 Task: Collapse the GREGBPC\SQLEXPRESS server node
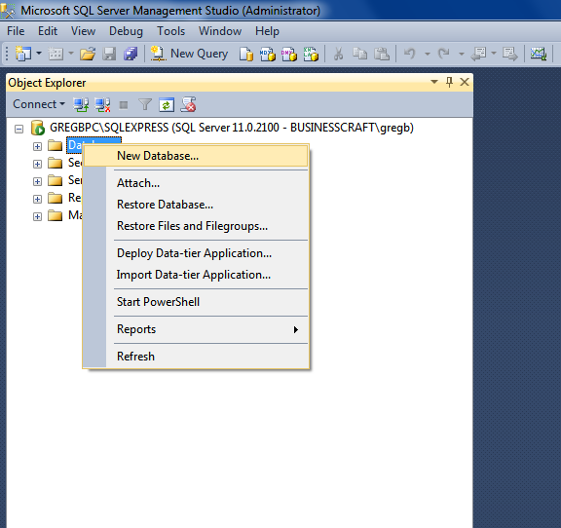pyautogui.click(x=19, y=129)
